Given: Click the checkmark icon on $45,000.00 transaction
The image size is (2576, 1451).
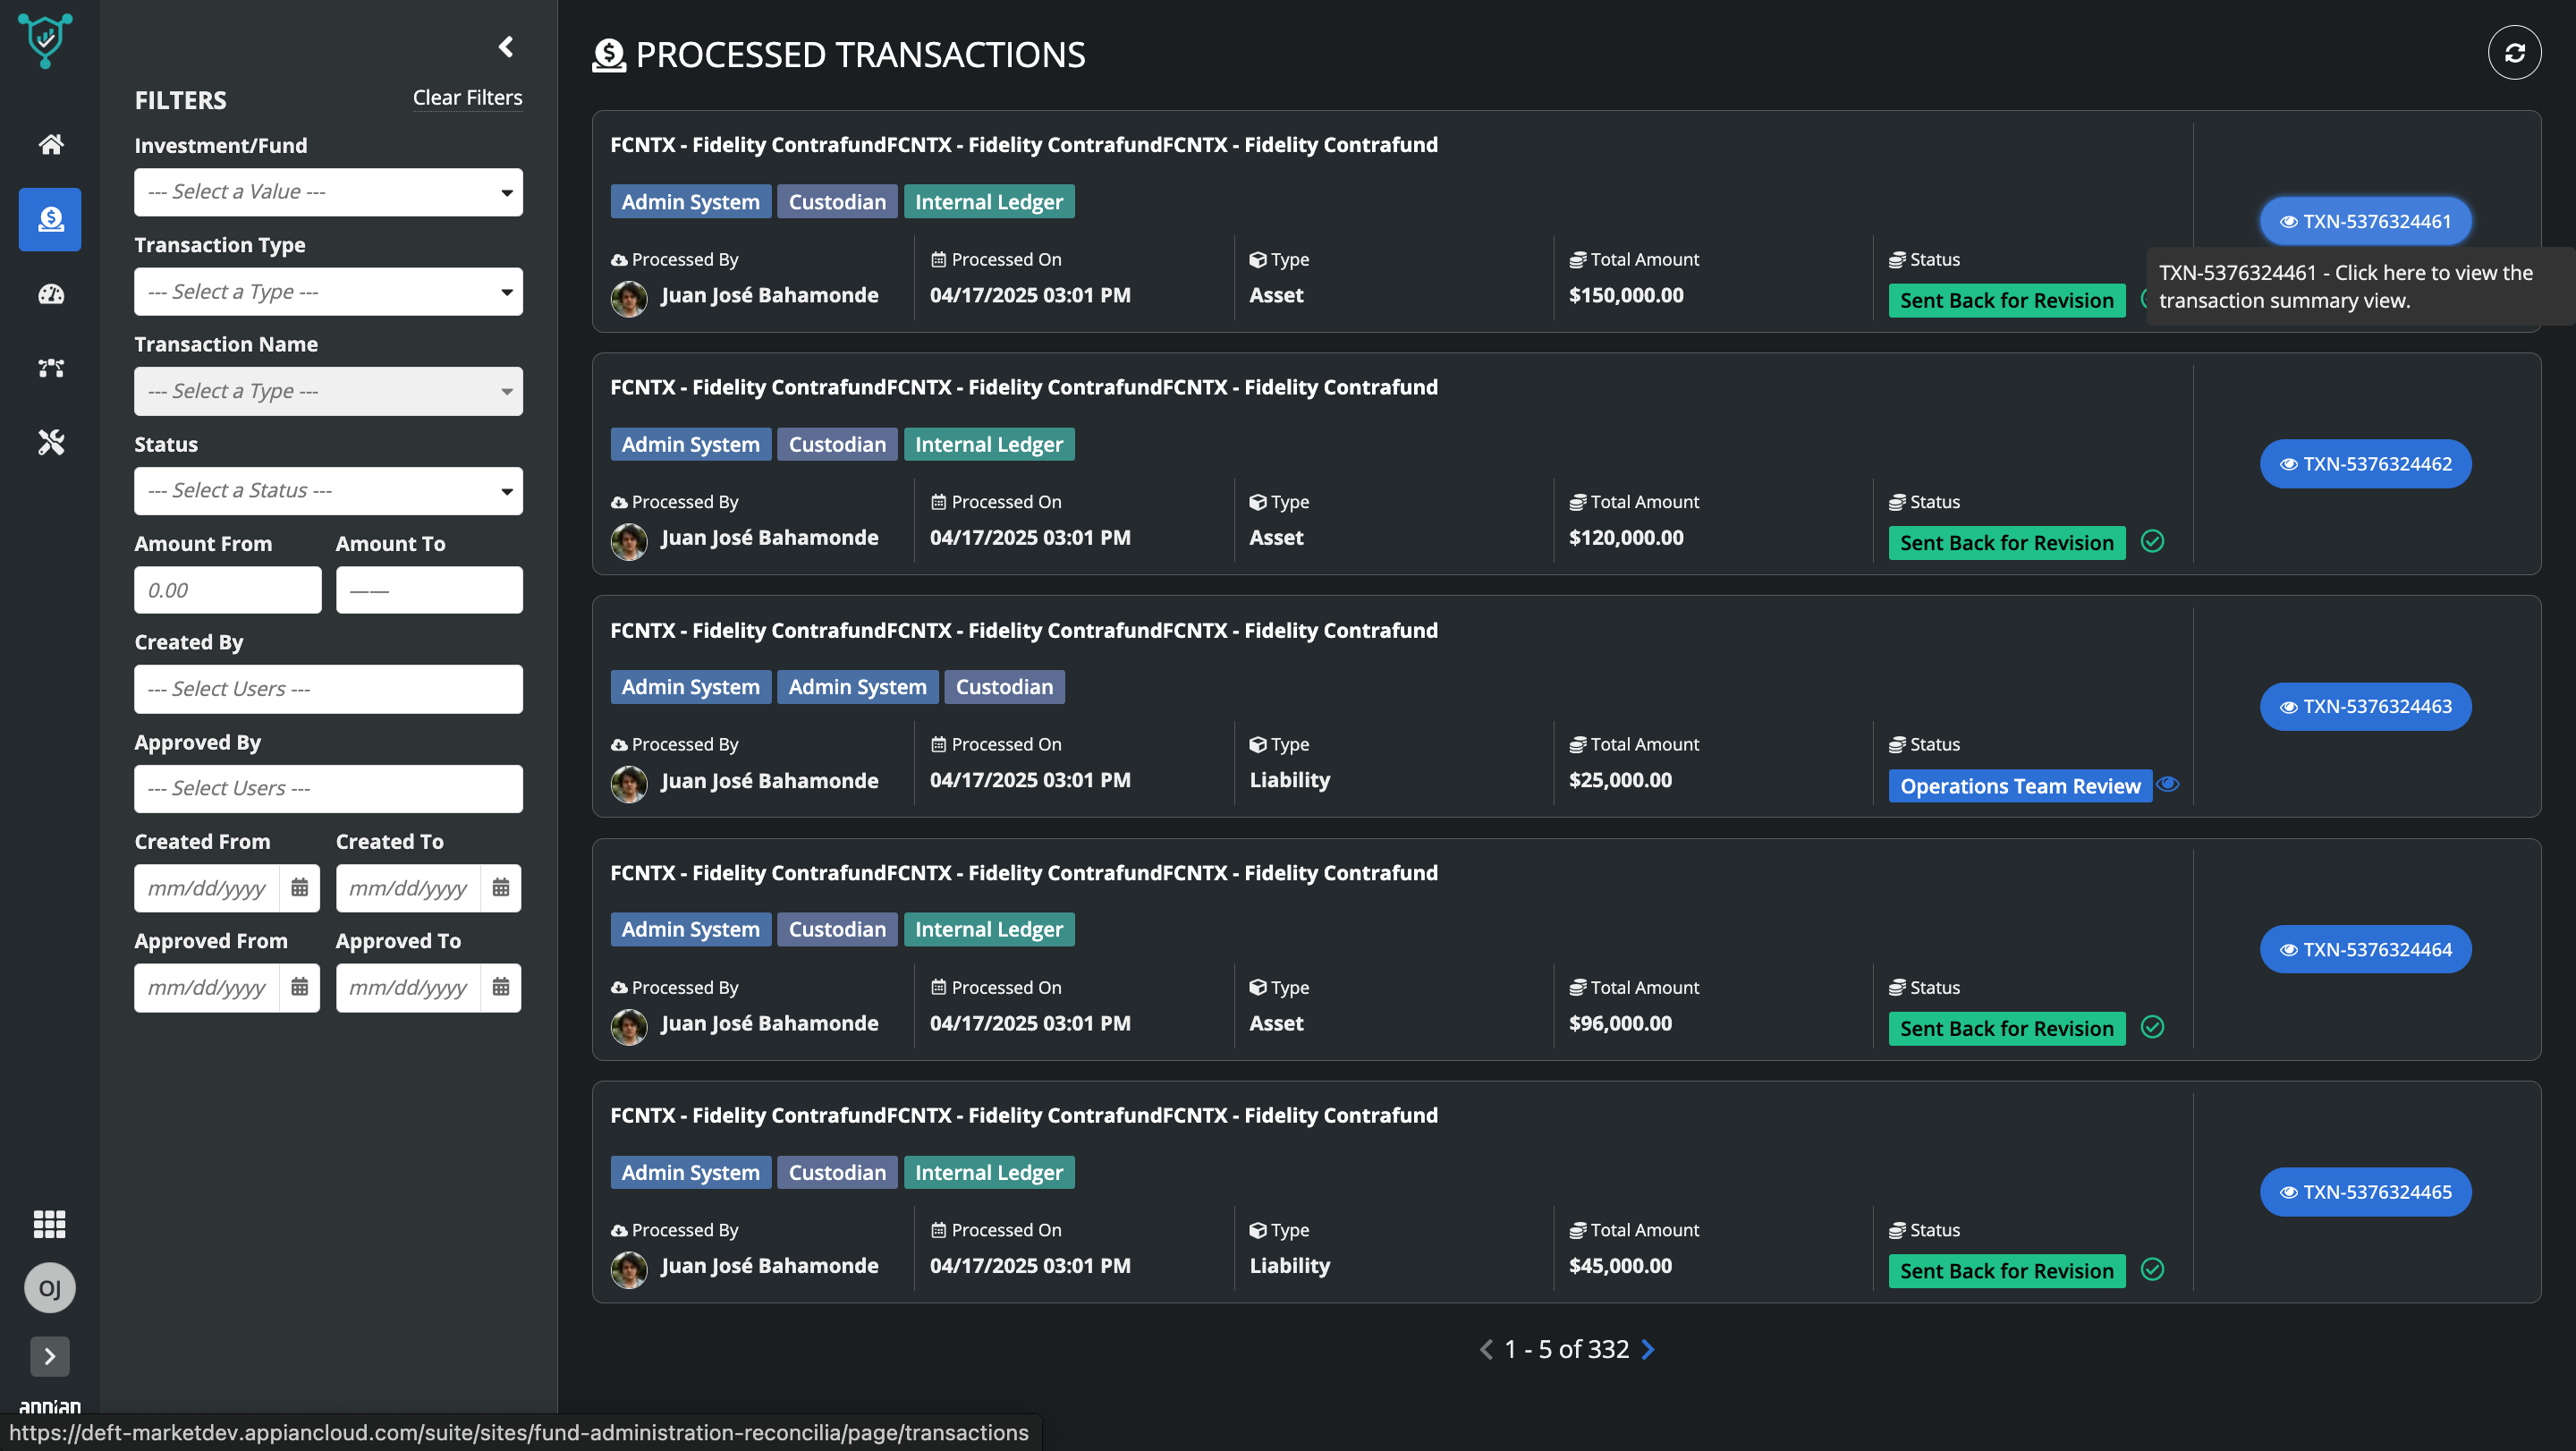Looking at the screenshot, I should (x=2153, y=1270).
